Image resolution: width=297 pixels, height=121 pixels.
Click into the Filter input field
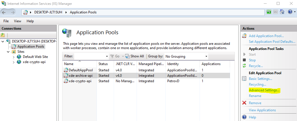point(90,56)
